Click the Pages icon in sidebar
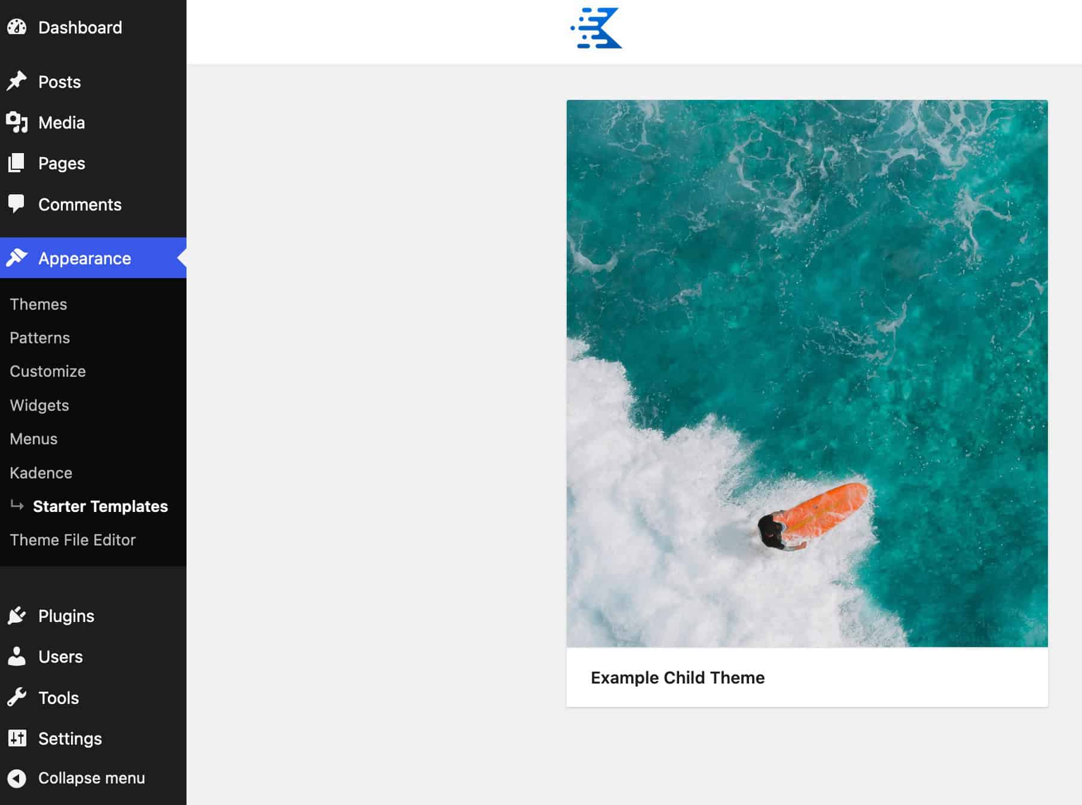Viewport: 1082px width, 805px height. [17, 163]
